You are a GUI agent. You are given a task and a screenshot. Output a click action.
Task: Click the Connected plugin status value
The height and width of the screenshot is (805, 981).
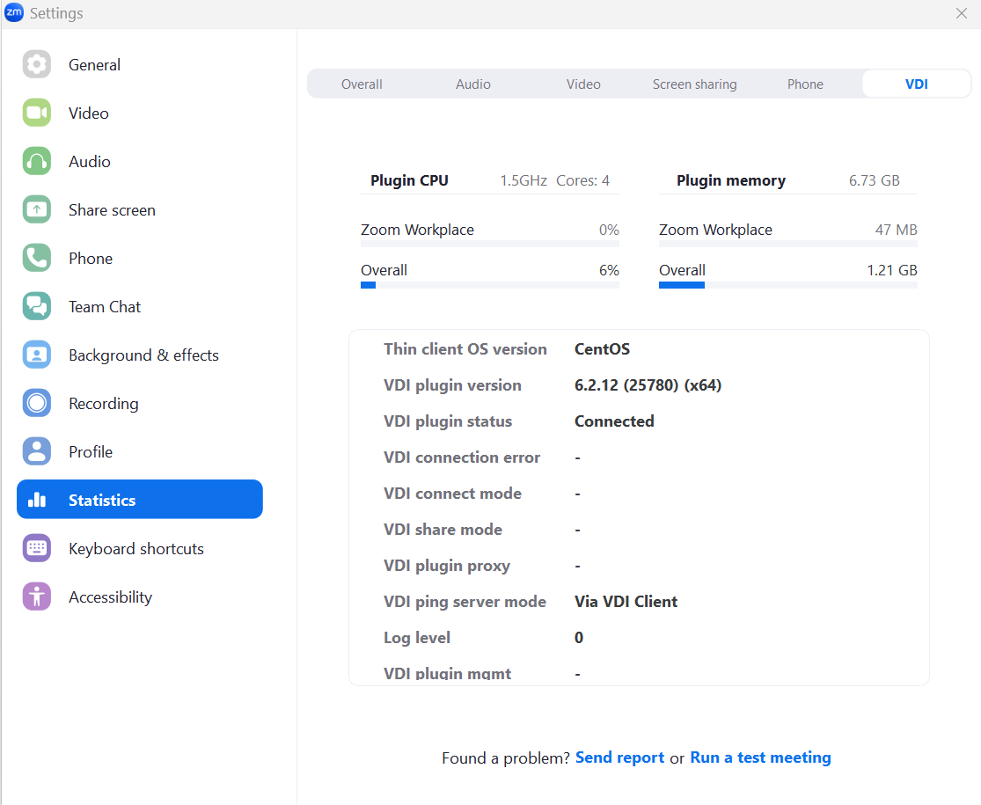(x=614, y=421)
